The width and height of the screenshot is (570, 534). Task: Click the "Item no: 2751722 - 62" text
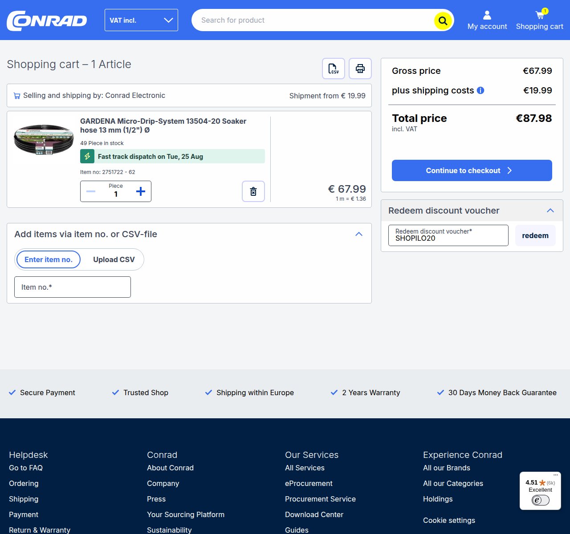tap(107, 172)
